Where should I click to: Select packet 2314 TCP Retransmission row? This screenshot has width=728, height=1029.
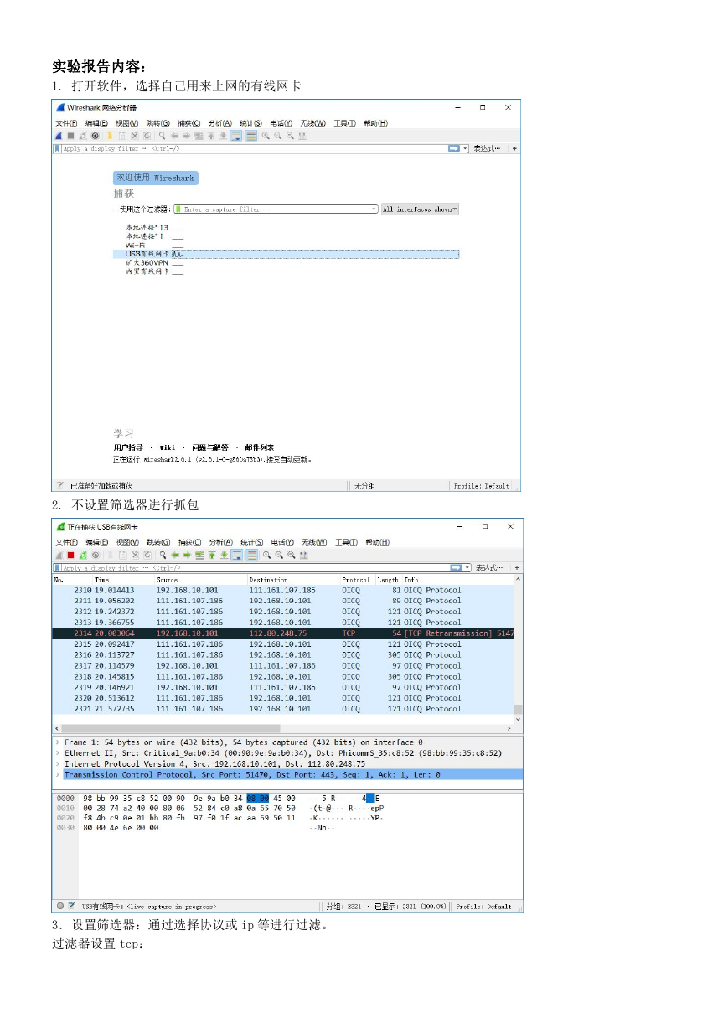click(283, 633)
